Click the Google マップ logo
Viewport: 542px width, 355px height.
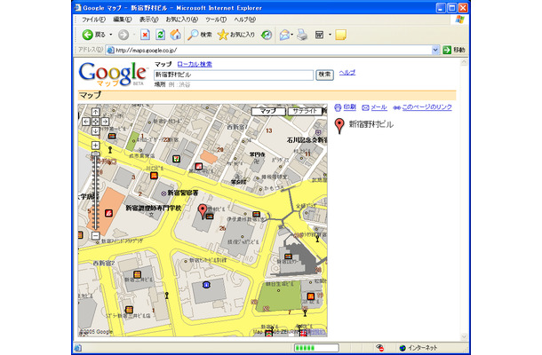(113, 74)
